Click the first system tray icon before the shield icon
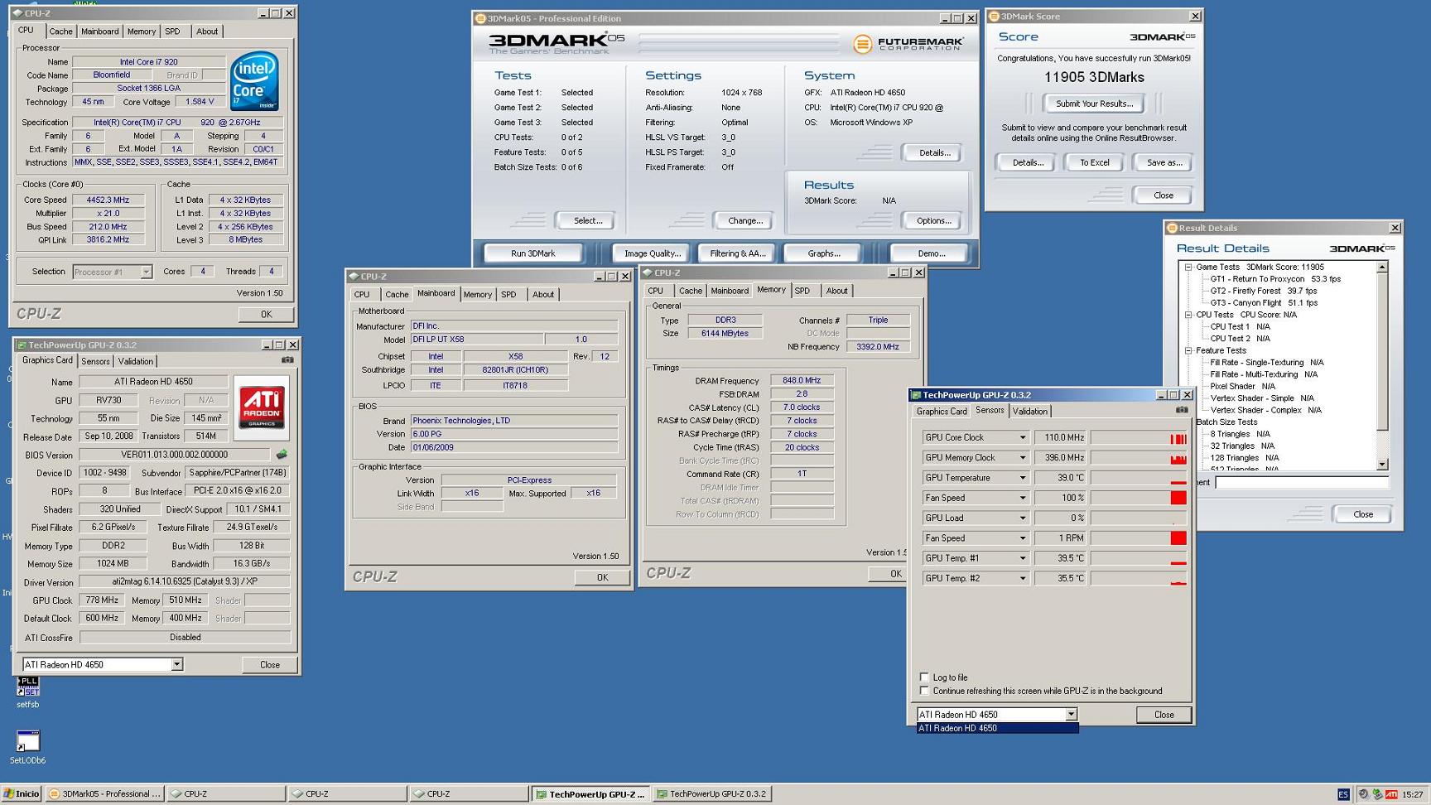The image size is (1431, 805). 1363,794
